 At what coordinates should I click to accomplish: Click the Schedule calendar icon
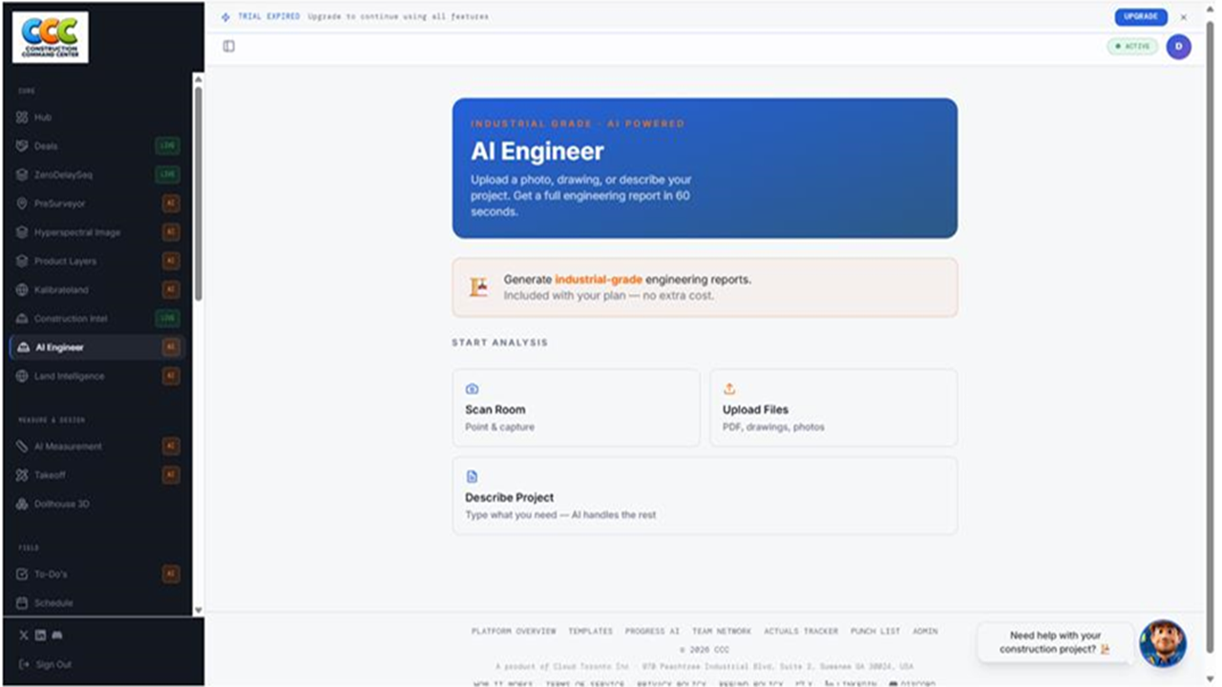pos(23,603)
